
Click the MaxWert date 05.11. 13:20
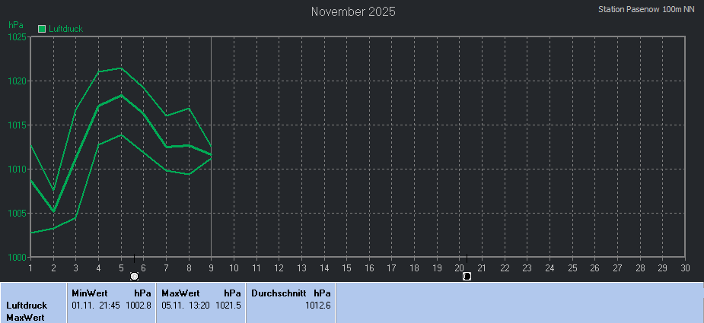tap(186, 305)
